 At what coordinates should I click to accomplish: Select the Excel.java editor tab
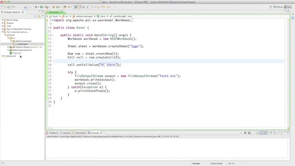click(54, 12)
